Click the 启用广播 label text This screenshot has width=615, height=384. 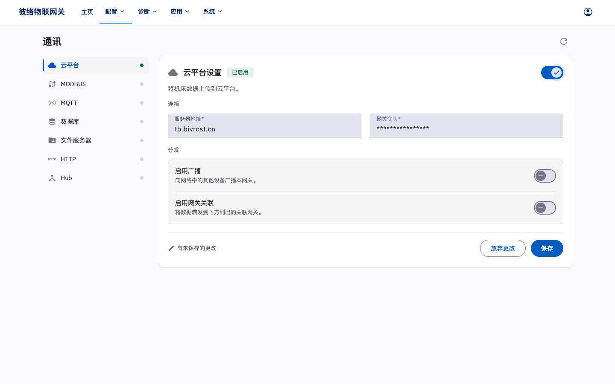188,171
